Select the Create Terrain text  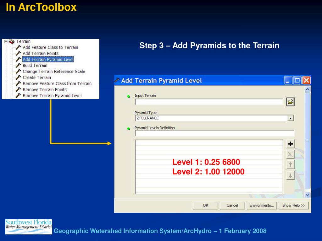click(37, 78)
